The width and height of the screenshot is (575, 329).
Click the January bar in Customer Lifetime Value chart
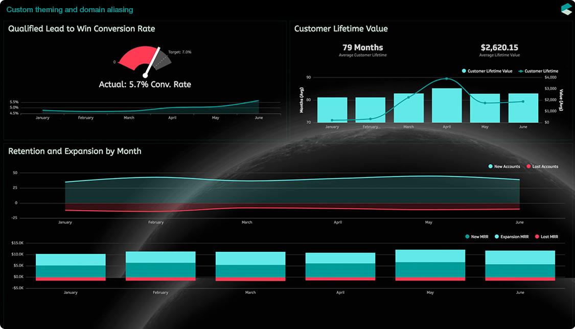(332, 110)
